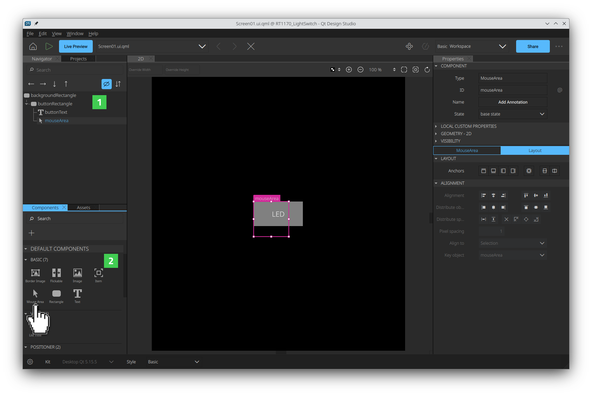Collapse the buttonRectangle tree item

point(27,104)
